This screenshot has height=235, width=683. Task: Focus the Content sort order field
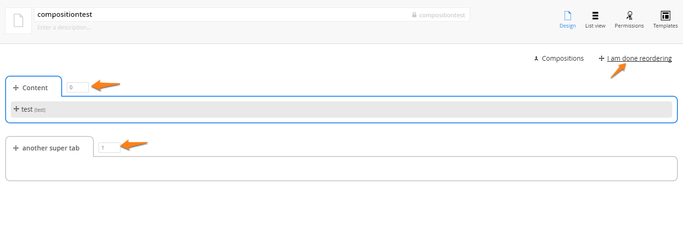click(x=78, y=87)
